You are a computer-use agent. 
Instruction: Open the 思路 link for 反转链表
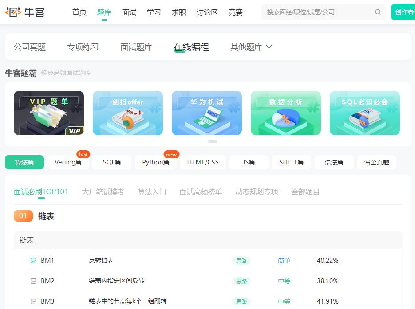[x=241, y=261]
